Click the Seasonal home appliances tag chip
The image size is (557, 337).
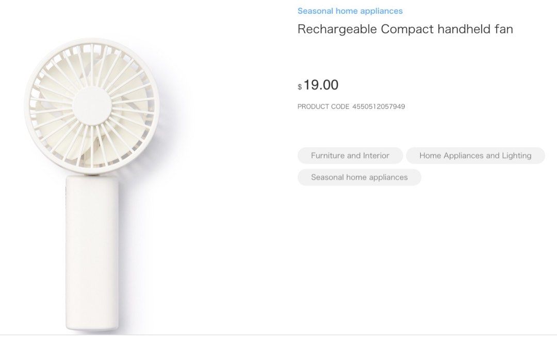(x=359, y=177)
